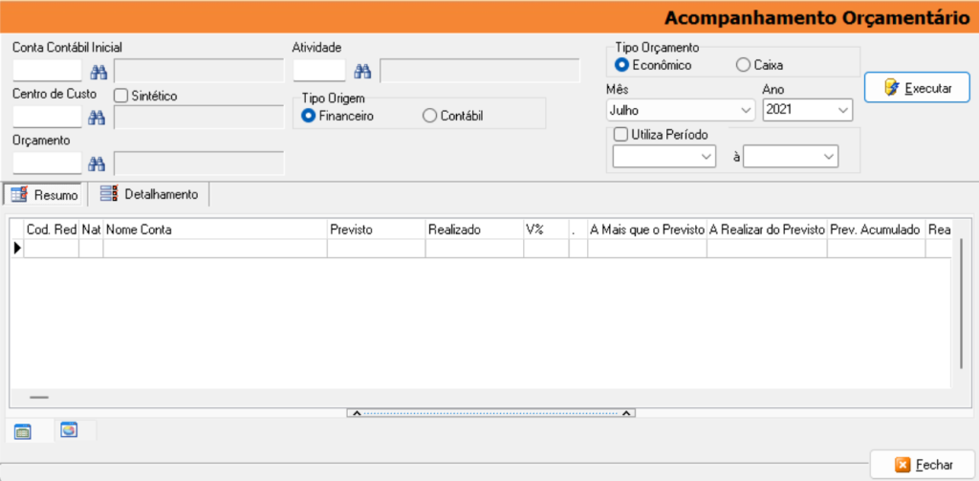Open the Orçamento search binoculars icon
979x481 pixels.
(98, 164)
